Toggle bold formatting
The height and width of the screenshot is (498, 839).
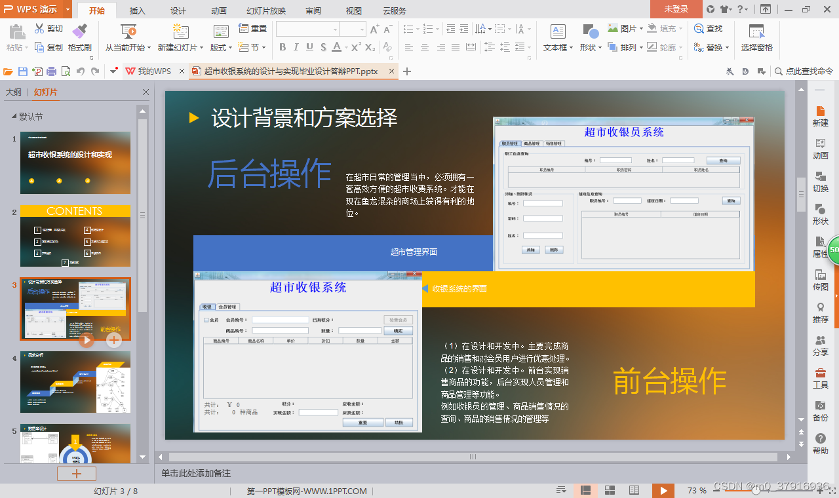pos(282,47)
